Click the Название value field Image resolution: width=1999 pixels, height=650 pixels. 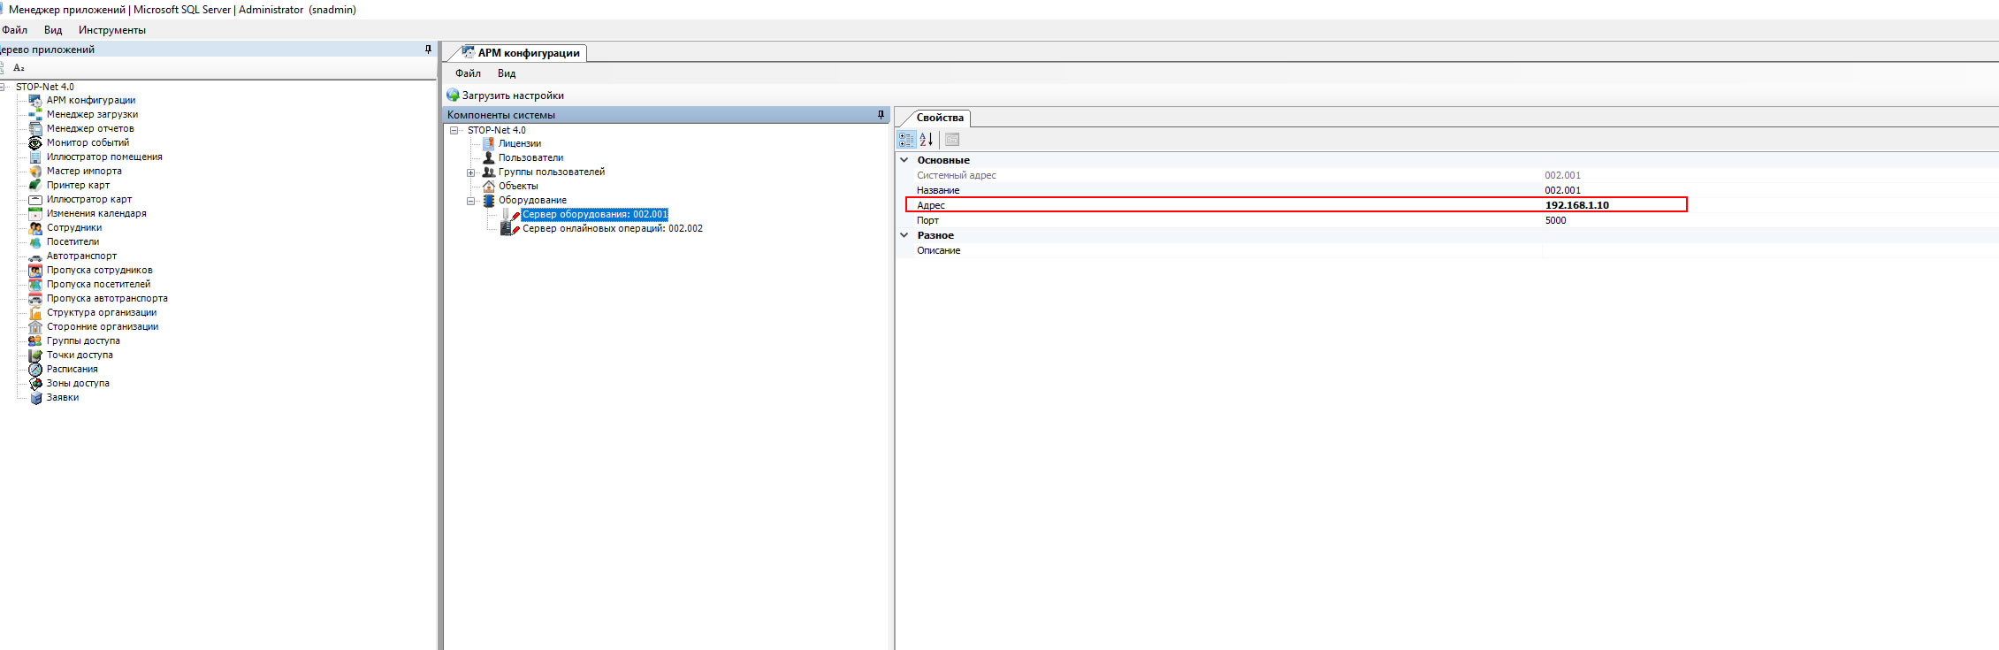1771,190
